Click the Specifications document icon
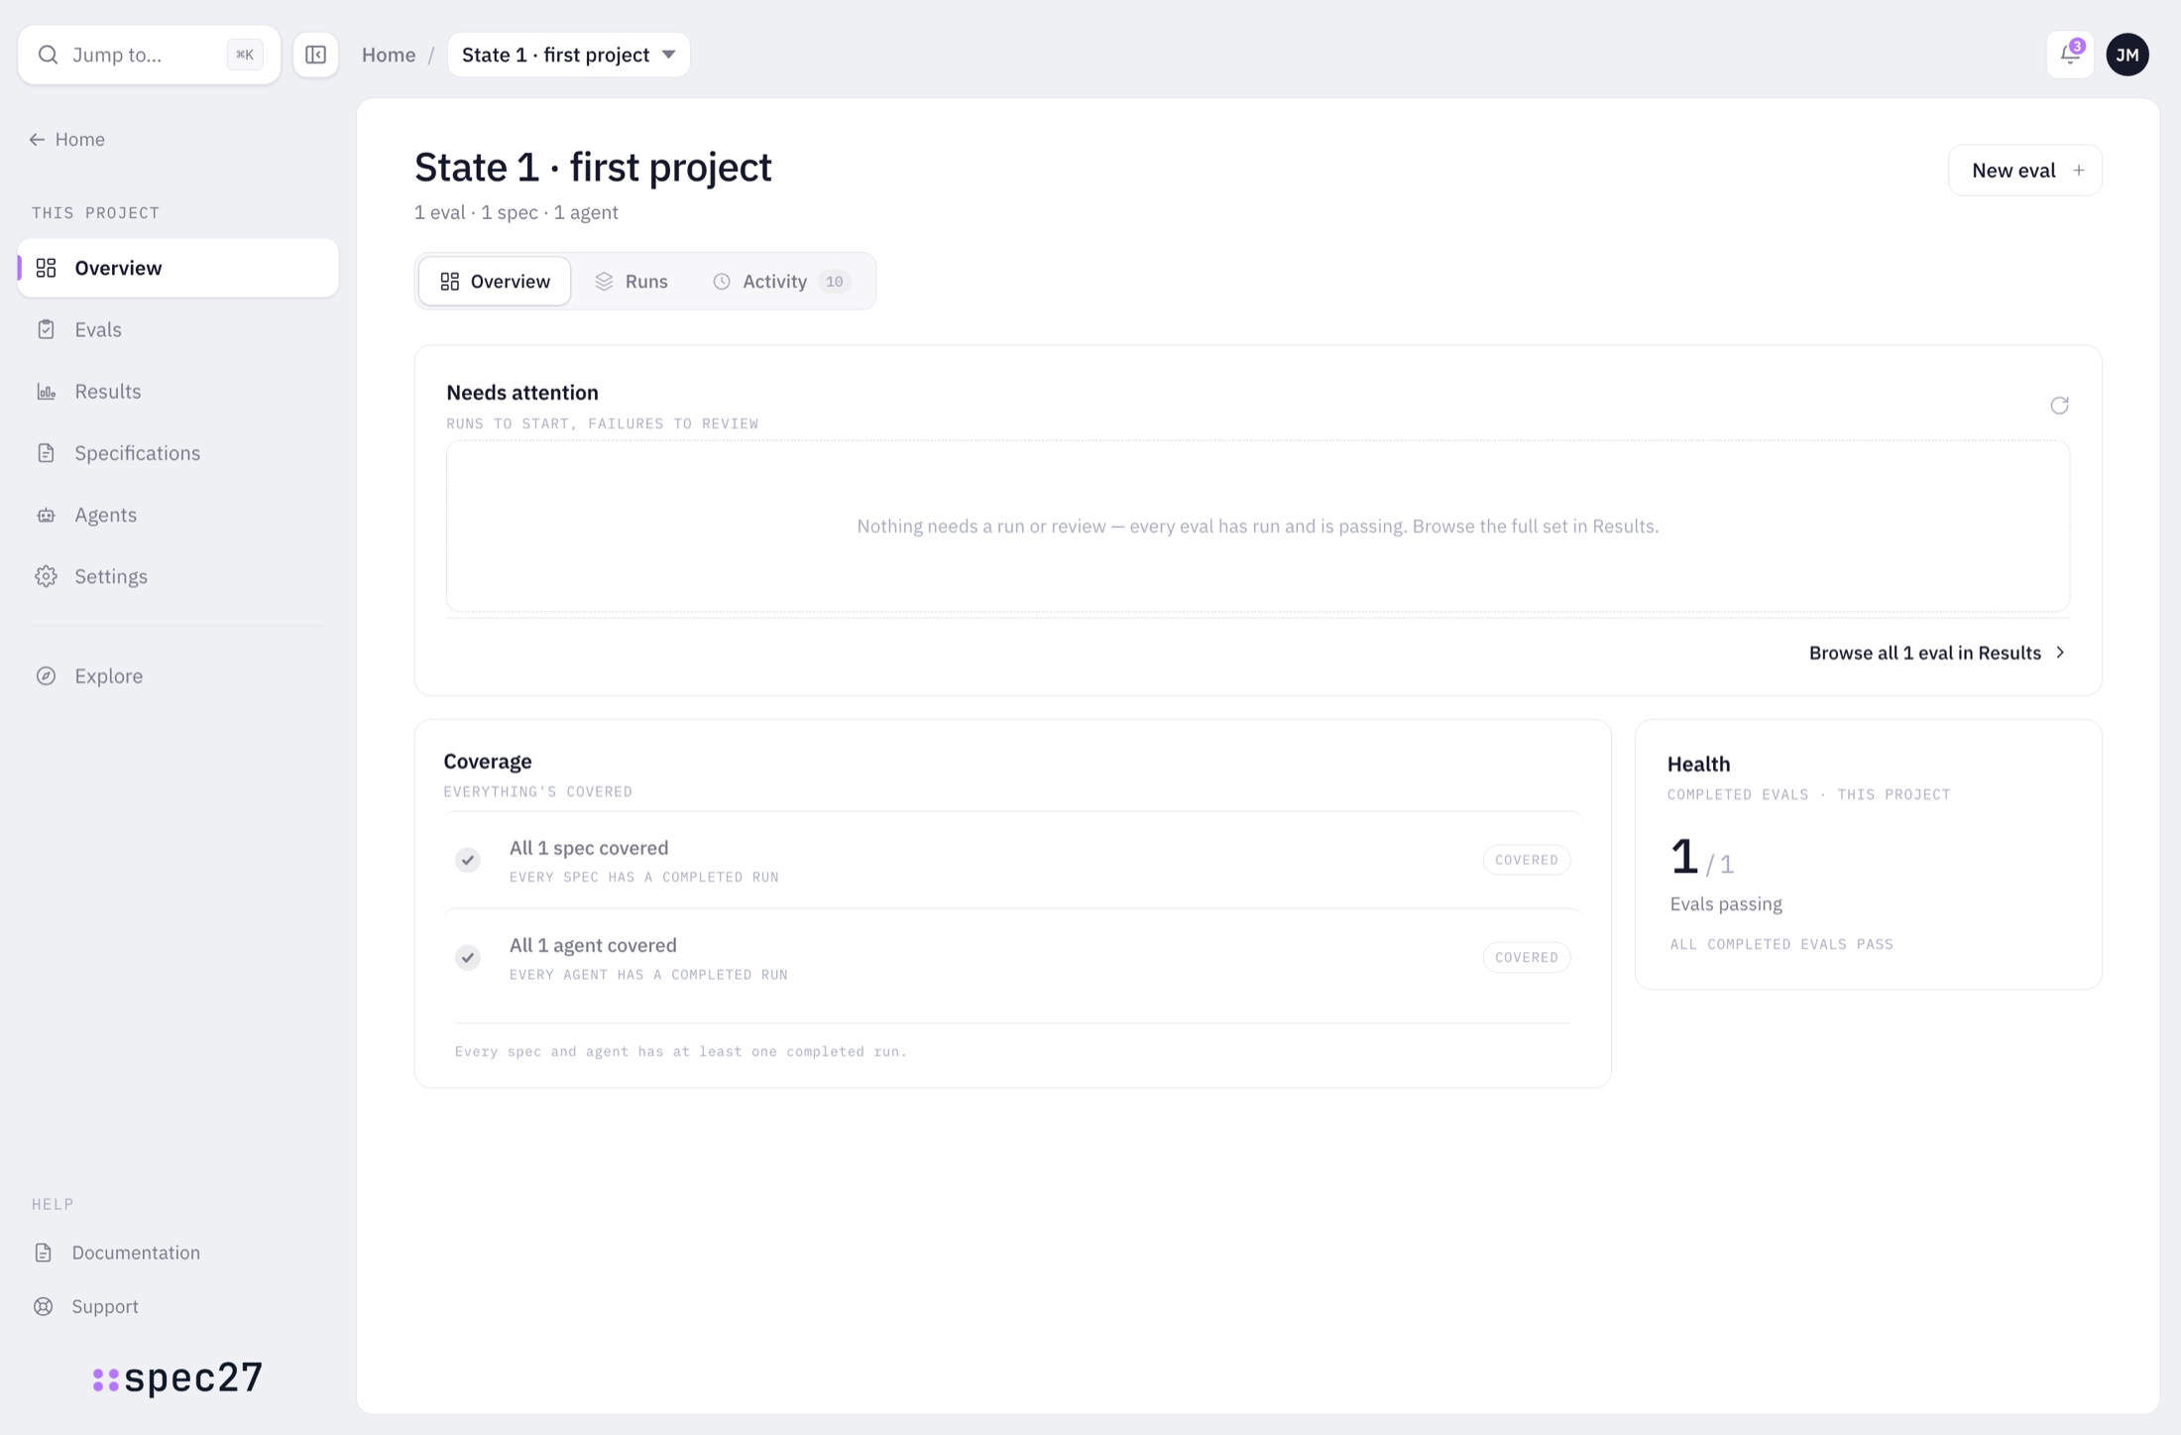The width and height of the screenshot is (2181, 1435). point(46,453)
